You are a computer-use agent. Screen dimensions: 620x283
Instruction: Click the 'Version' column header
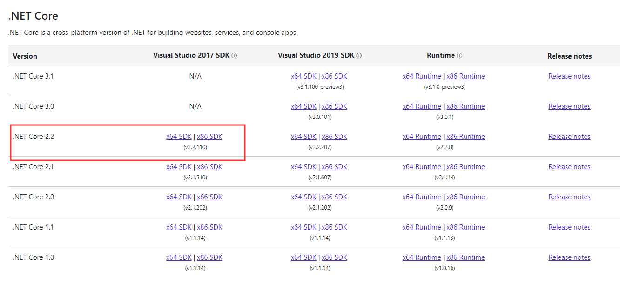point(25,56)
